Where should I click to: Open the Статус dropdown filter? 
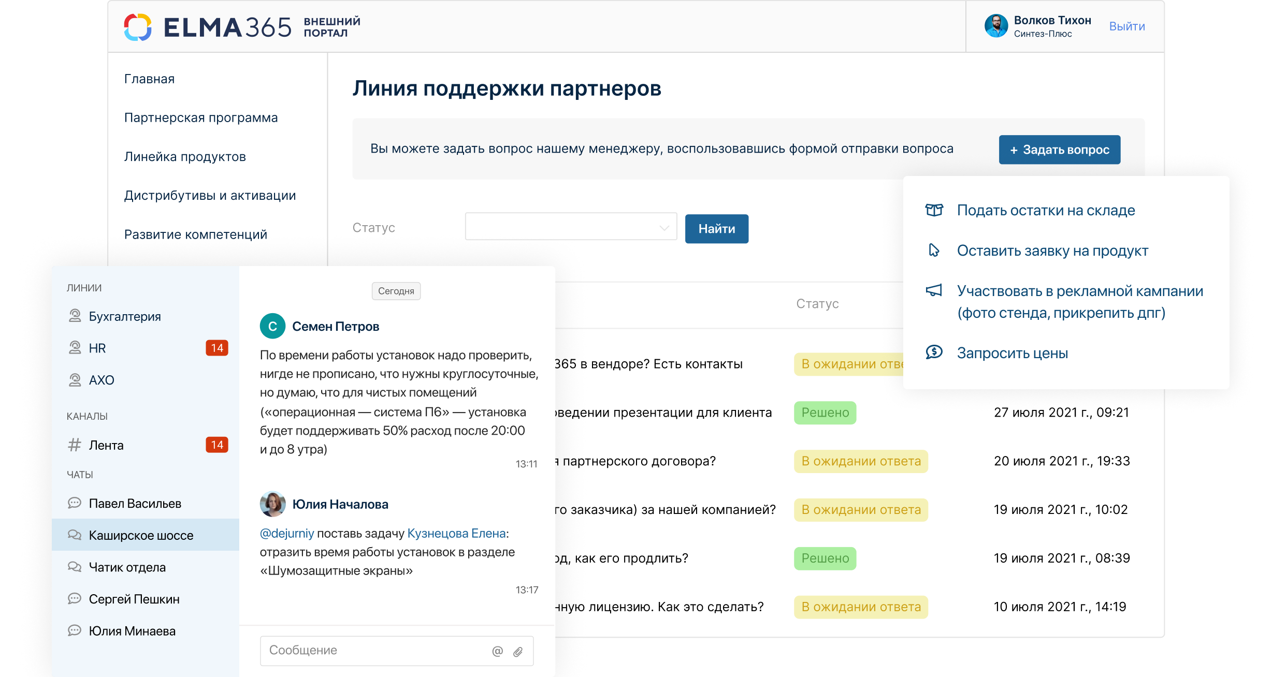click(571, 227)
